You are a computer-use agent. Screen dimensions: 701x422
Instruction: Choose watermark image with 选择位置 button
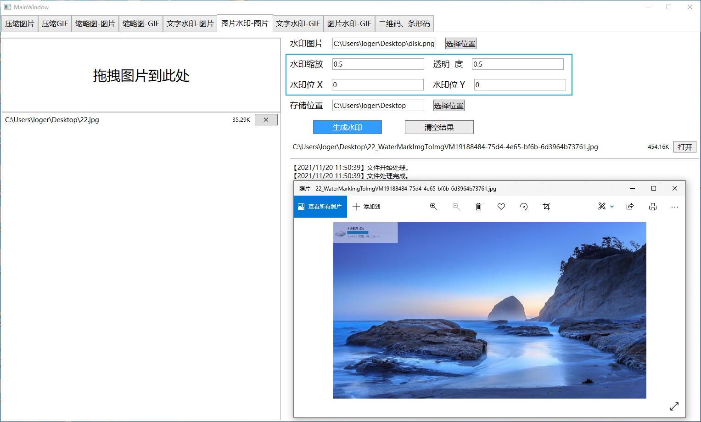click(x=460, y=44)
